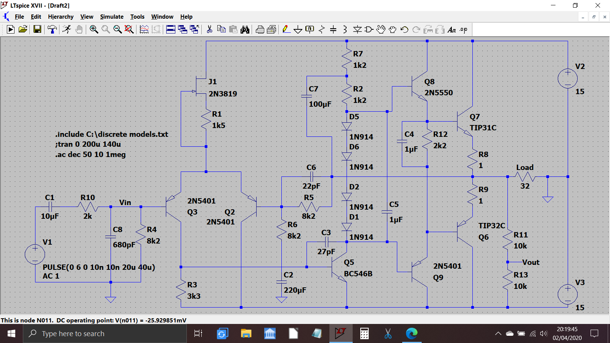Image resolution: width=610 pixels, height=343 pixels.
Task: Click the Open file folder icon
Action: pos(23,29)
